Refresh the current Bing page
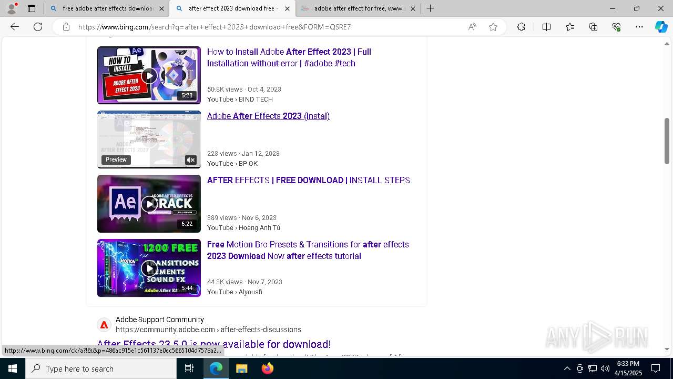Image resolution: width=673 pixels, height=379 pixels. click(38, 27)
